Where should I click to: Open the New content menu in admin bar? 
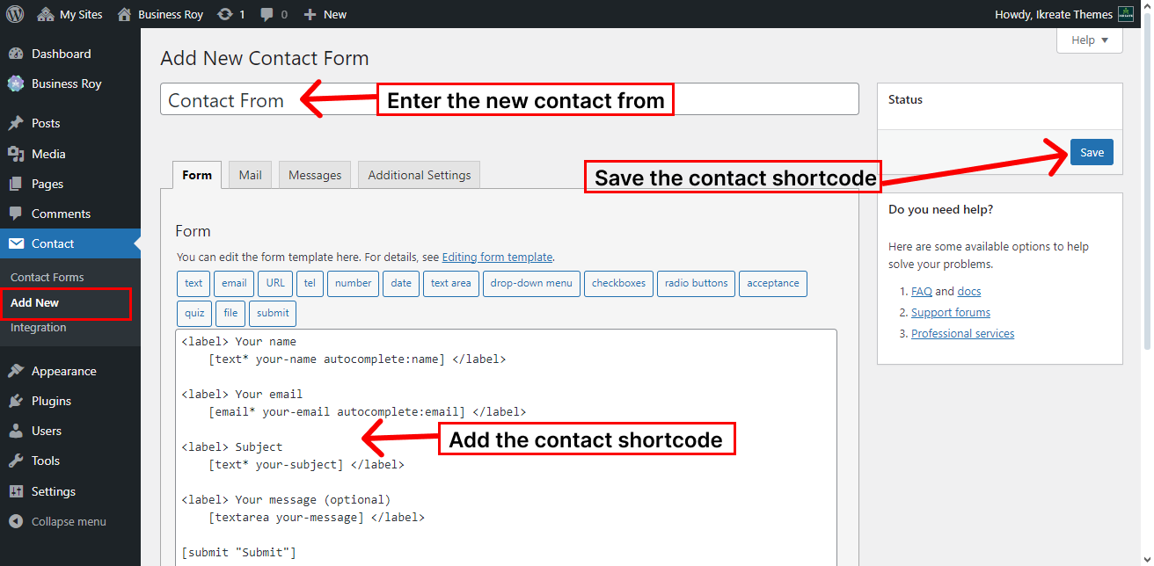tap(325, 14)
